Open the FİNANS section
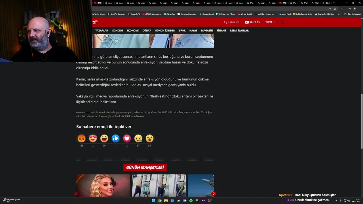 click(221, 31)
